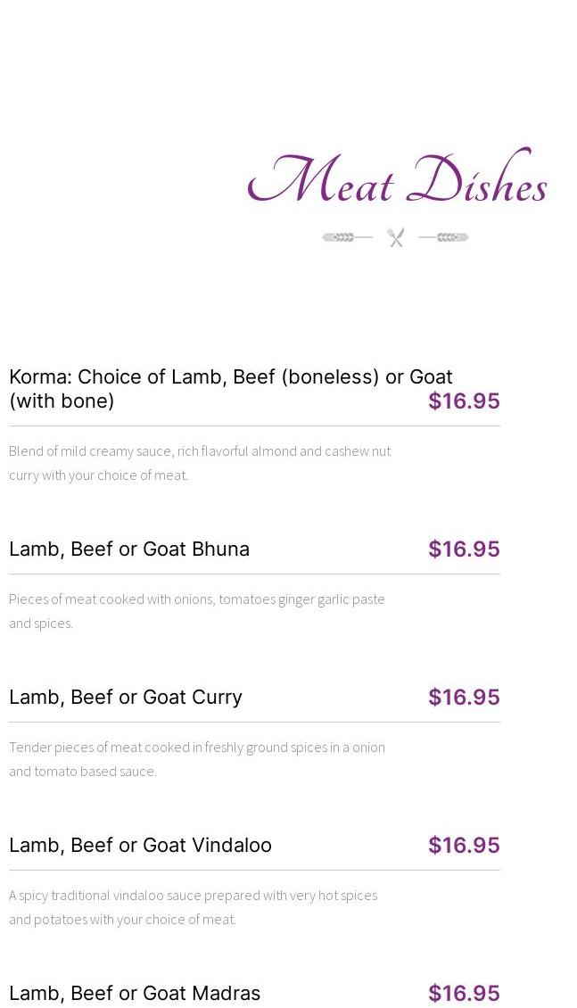Click the Meat Dishes heading
Image resolution: width=577 pixels, height=1008 pixels.
(x=397, y=180)
